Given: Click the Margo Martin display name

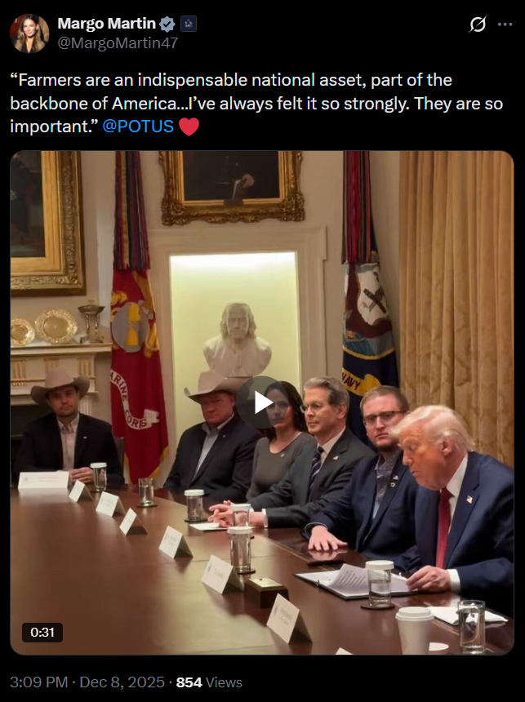Looking at the screenshot, I should coord(107,24).
